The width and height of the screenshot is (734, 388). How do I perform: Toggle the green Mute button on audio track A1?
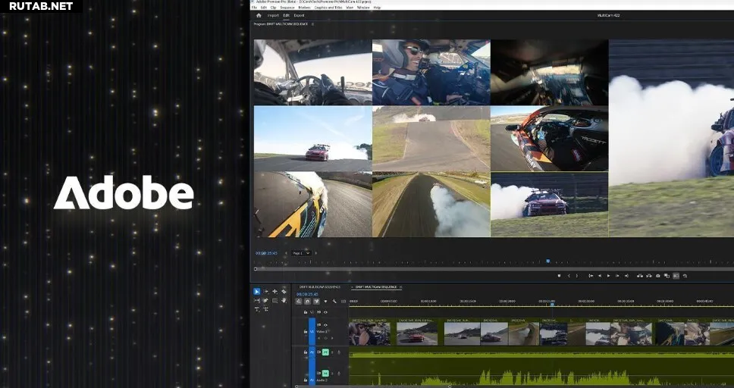[325, 352]
